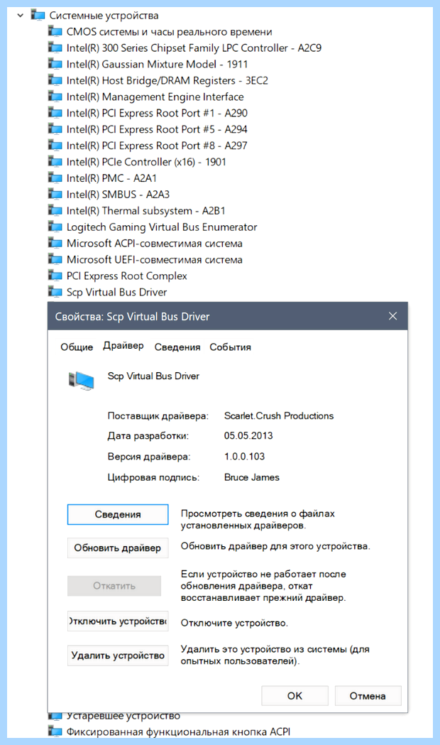Click the Поставщик драйвера label
The width and height of the screenshot is (440, 745).
158,416
